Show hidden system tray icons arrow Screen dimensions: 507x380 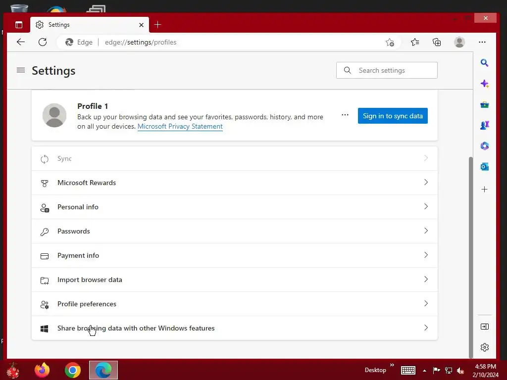424,371
